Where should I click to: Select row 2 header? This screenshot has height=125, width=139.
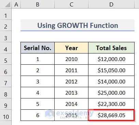pyautogui.click(x=6, y=25)
